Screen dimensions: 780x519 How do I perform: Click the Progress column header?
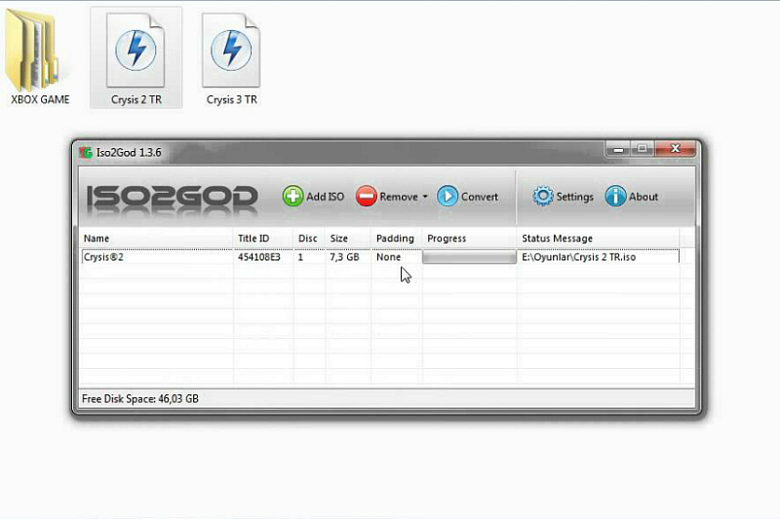tap(469, 239)
